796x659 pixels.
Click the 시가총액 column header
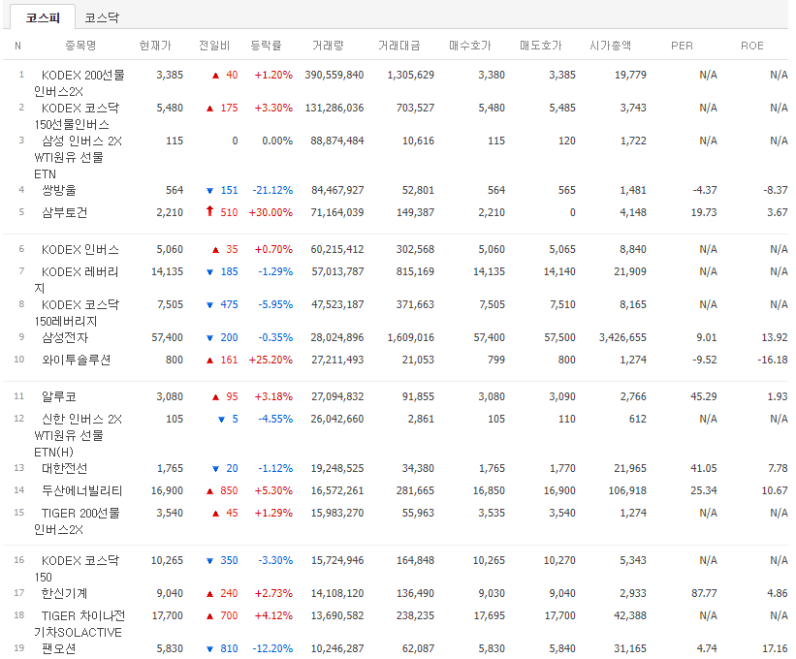611,46
